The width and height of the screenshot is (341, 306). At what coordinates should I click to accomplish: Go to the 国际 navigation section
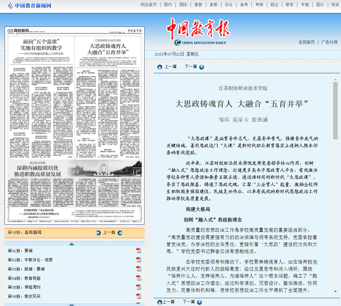tap(183, 5)
